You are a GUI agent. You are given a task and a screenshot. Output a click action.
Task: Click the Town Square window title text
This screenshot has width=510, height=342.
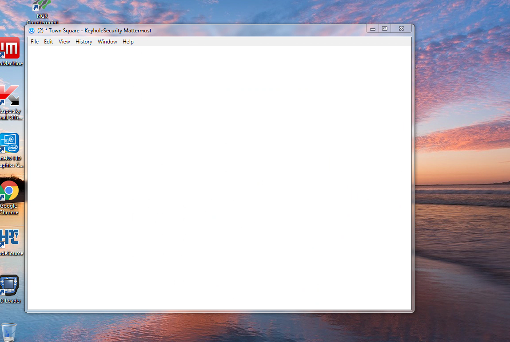(94, 31)
